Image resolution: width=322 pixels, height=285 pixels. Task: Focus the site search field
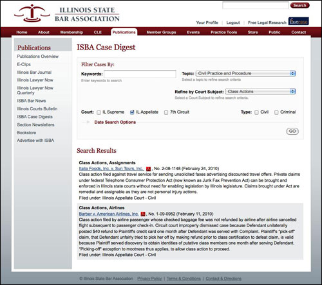[x=256, y=5]
